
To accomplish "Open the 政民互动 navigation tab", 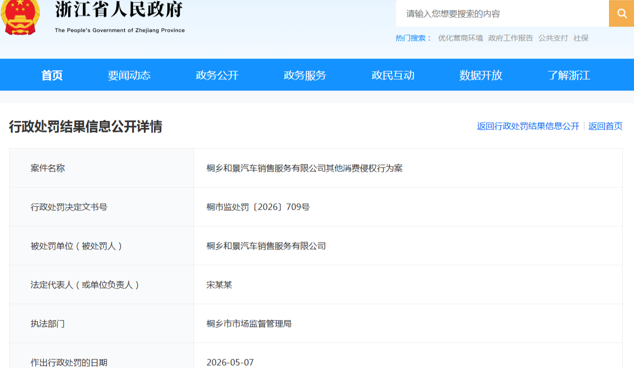I will 393,75.
